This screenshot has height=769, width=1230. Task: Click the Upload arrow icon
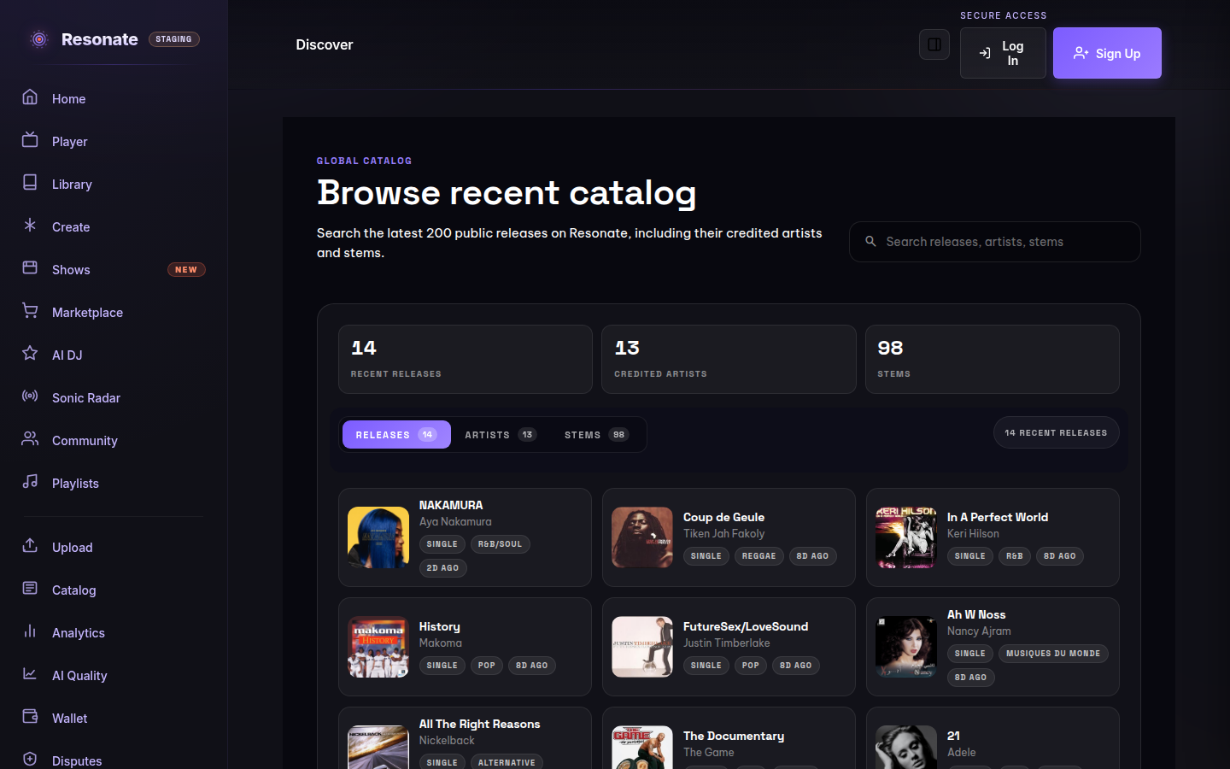coord(30,545)
